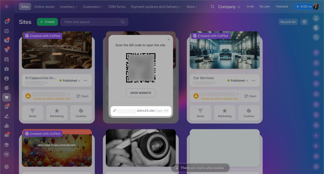The width and height of the screenshot is (324, 174).
Task: Expand the Published status on Car Services
Action: click(238, 81)
